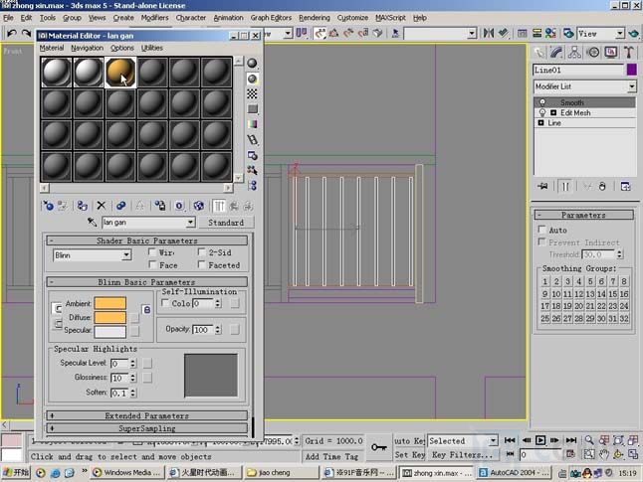Open the Create command panel tab

point(538,53)
